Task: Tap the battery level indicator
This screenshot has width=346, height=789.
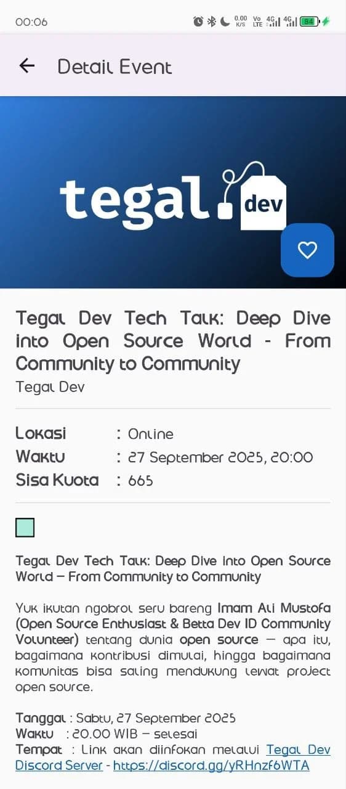Action: (308, 22)
